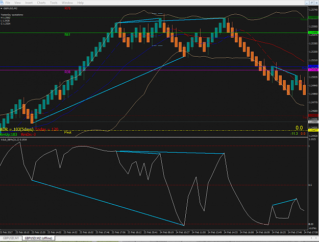The width and height of the screenshot is (319, 242).
Task: Click the magenta R38 level label
Action: point(67,72)
